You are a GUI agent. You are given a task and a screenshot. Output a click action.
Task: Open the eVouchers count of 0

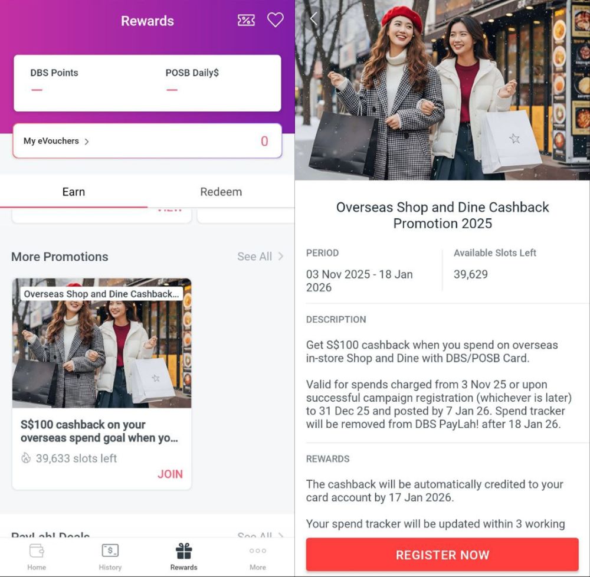[x=264, y=141]
